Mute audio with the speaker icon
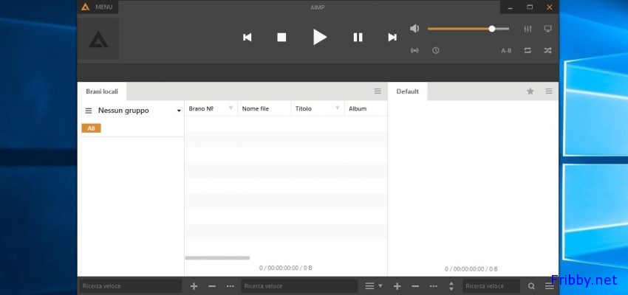The height and width of the screenshot is (295, 628). 414,29
